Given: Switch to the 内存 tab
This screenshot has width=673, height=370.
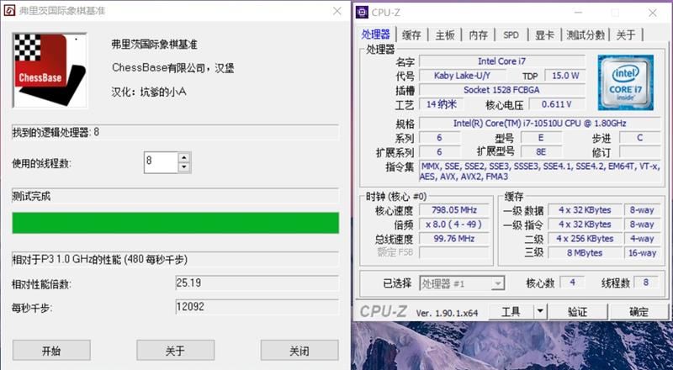Looking at the screenshot, I should 478,35.
